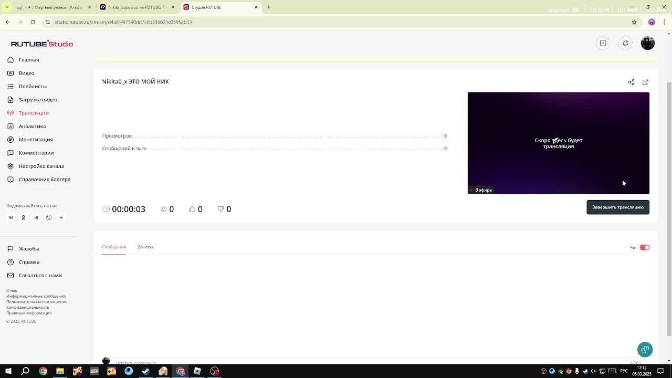The height and width of the screenshot is (378, 672).
Task: Open Пользовательское соглашение link
Action: pos(37,302)
